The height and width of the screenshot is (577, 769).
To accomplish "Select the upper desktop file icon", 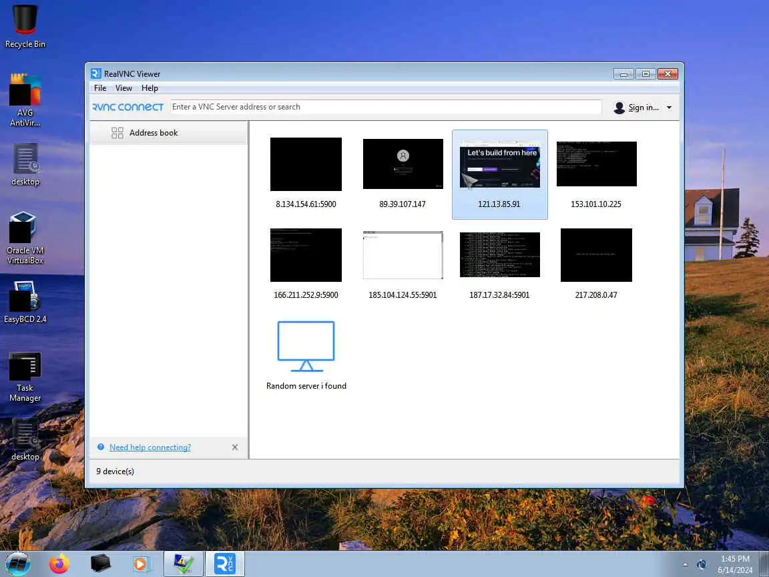I will 25,164.
